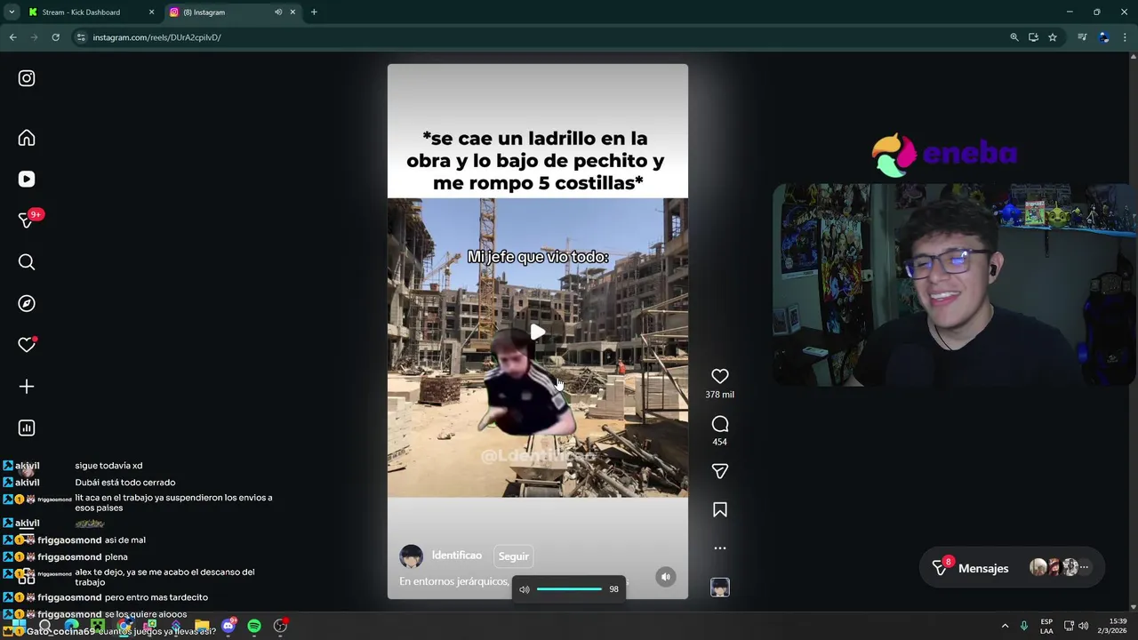
Task: View site information icon in address bar
Action: 81,37
